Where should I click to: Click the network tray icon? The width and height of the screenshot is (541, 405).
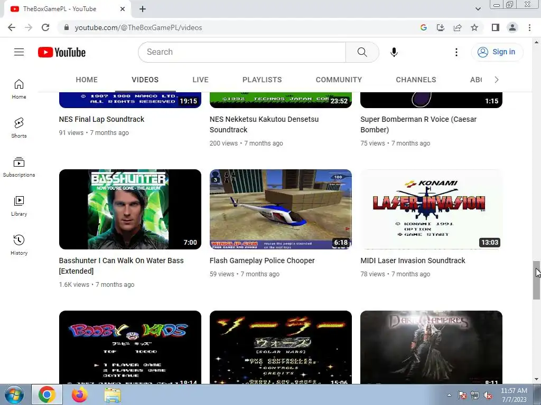[x=475, y=396]
